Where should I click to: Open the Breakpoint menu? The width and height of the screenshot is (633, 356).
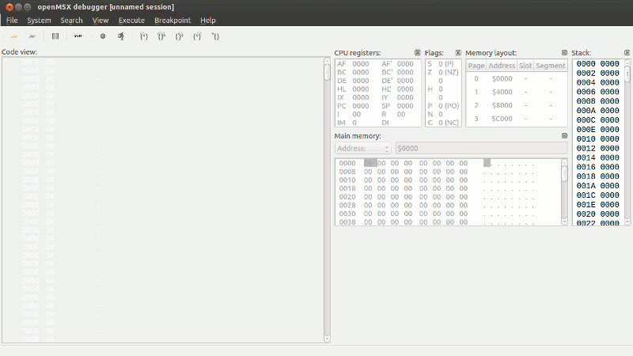172,21
